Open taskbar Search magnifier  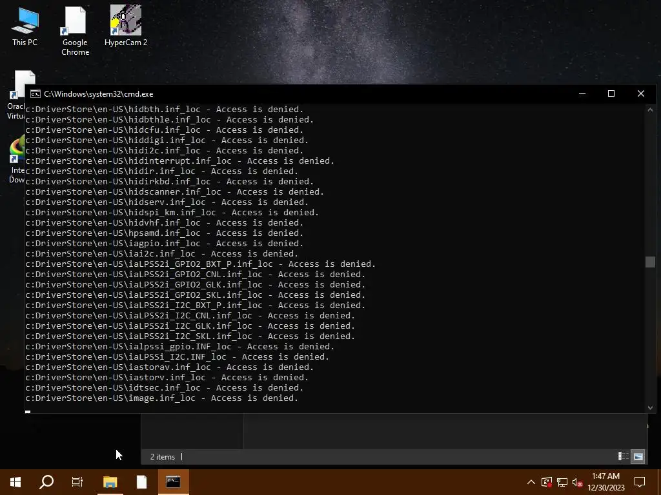pos(46,482)
